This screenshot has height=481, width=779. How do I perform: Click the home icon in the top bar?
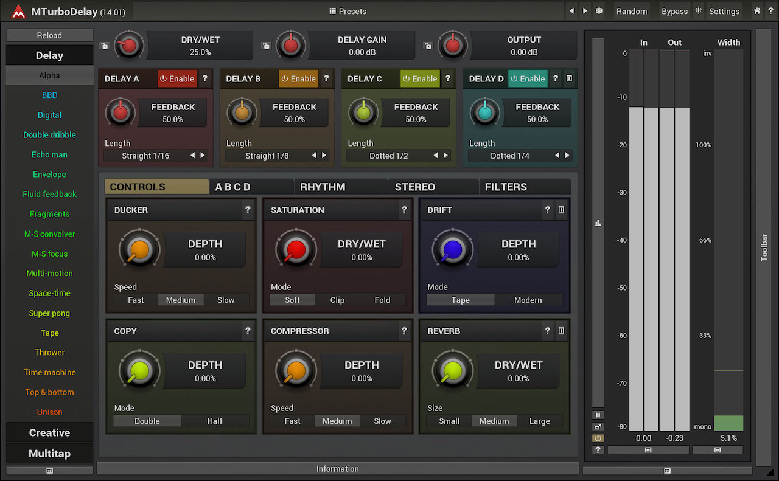point(757,11)
